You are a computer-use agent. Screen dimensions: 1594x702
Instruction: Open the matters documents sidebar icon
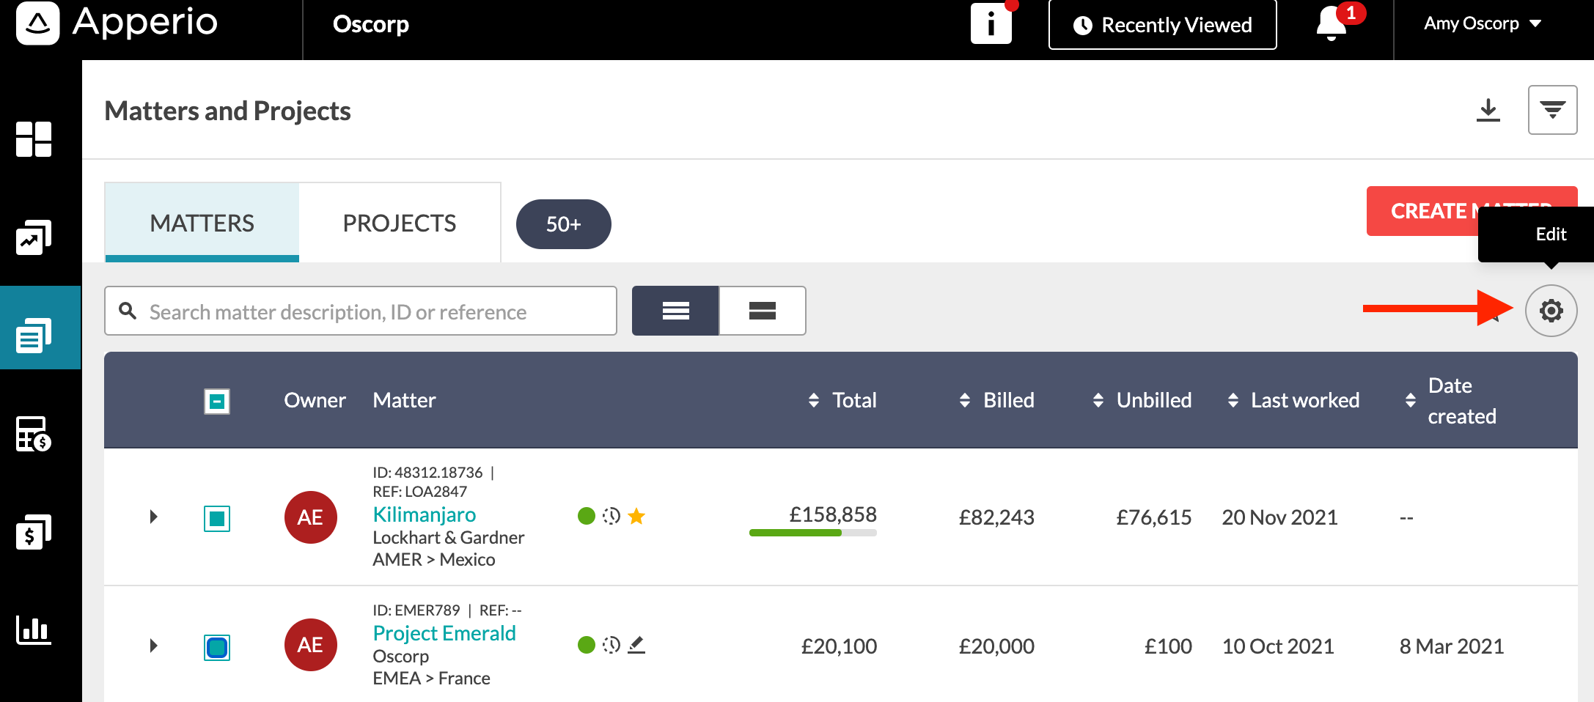pos(34,336)
